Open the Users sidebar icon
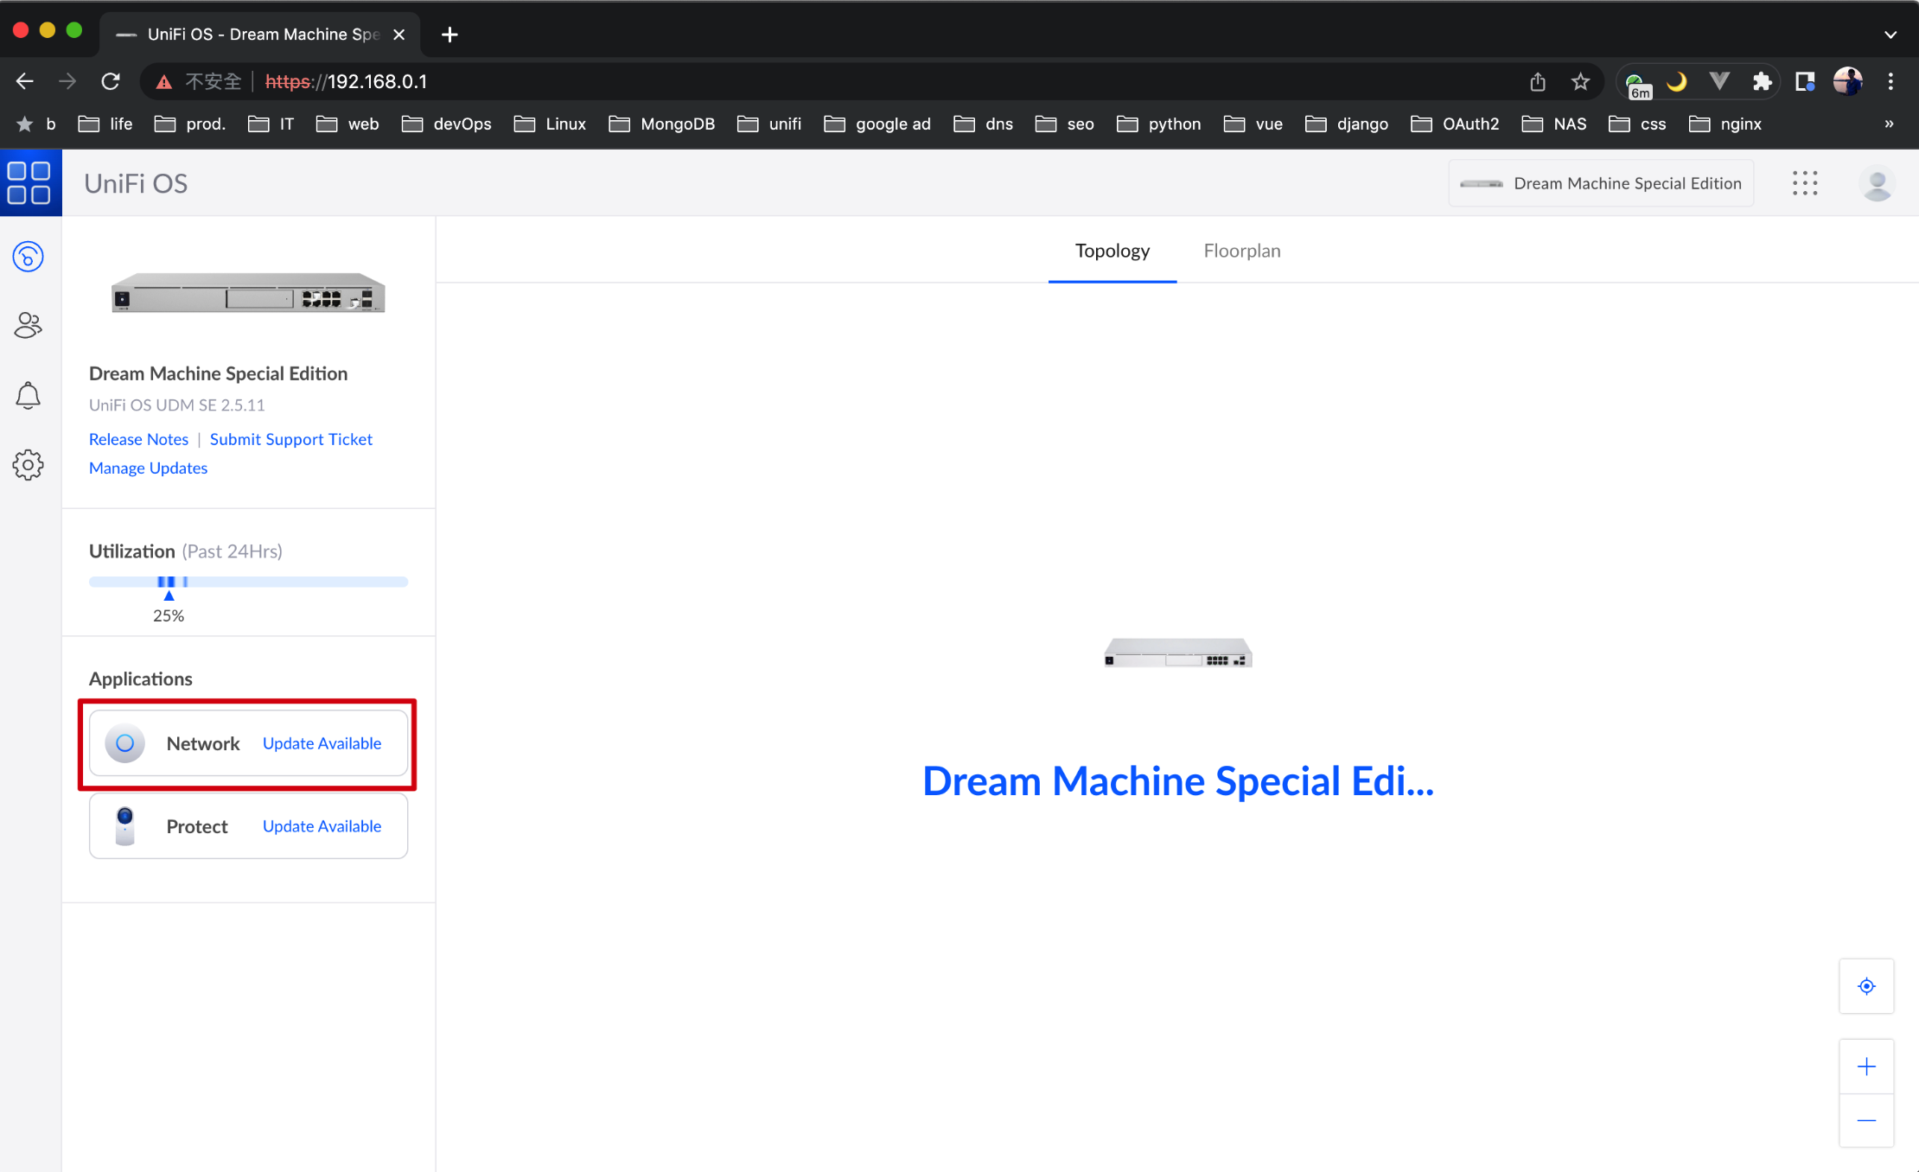Viewport: 1919px width, 1172px height. click(x=29, y=325)
